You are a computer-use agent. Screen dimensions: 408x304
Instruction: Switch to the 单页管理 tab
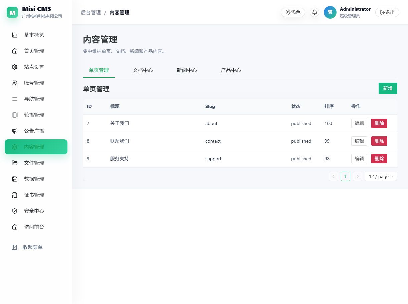[x=99, y=70]
